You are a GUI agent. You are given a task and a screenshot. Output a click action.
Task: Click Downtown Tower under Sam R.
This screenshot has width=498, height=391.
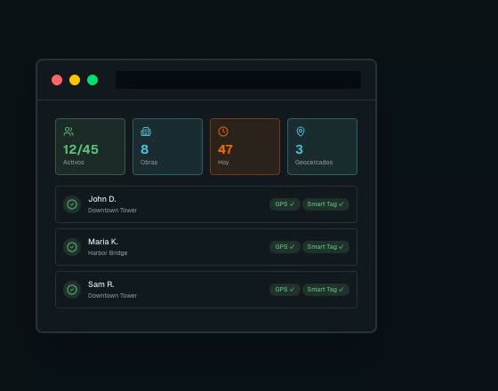(x=112, y=295)
